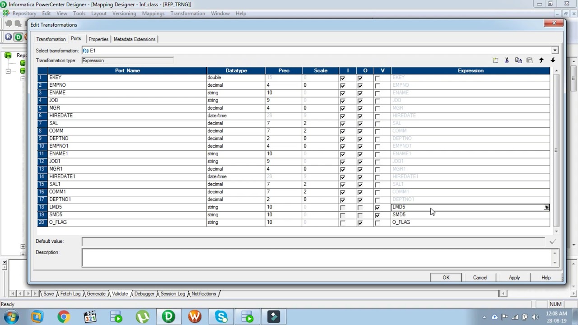Image resolution: width=578 pixels, height=325 pixels.
Task: Add a new port with the toolbar icon
Action: (x=495, y=60)
